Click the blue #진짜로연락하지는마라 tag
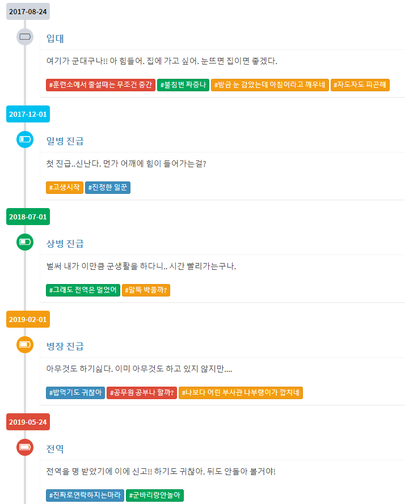This screenshot has width=405, height=504. (85, 495)
